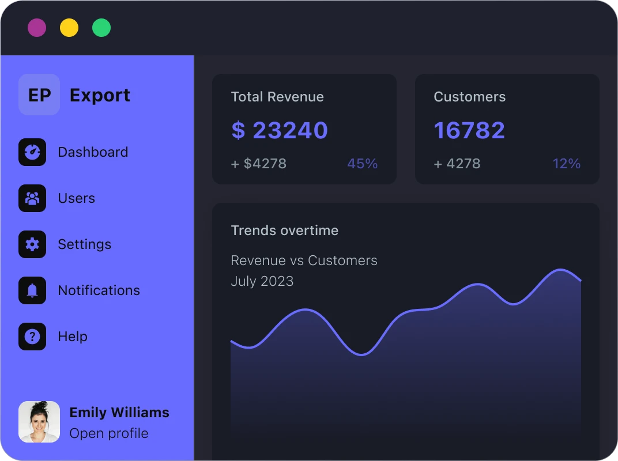Select the Help menu label

[x=73, y=337]
